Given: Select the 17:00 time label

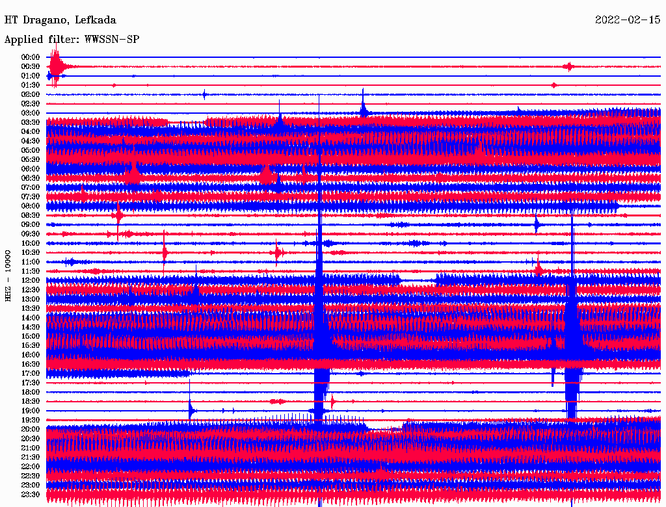Looking at the screenshot, I should [31, 373].
